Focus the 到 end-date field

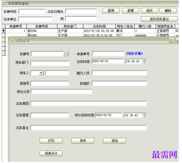click(x=81, y=18)
